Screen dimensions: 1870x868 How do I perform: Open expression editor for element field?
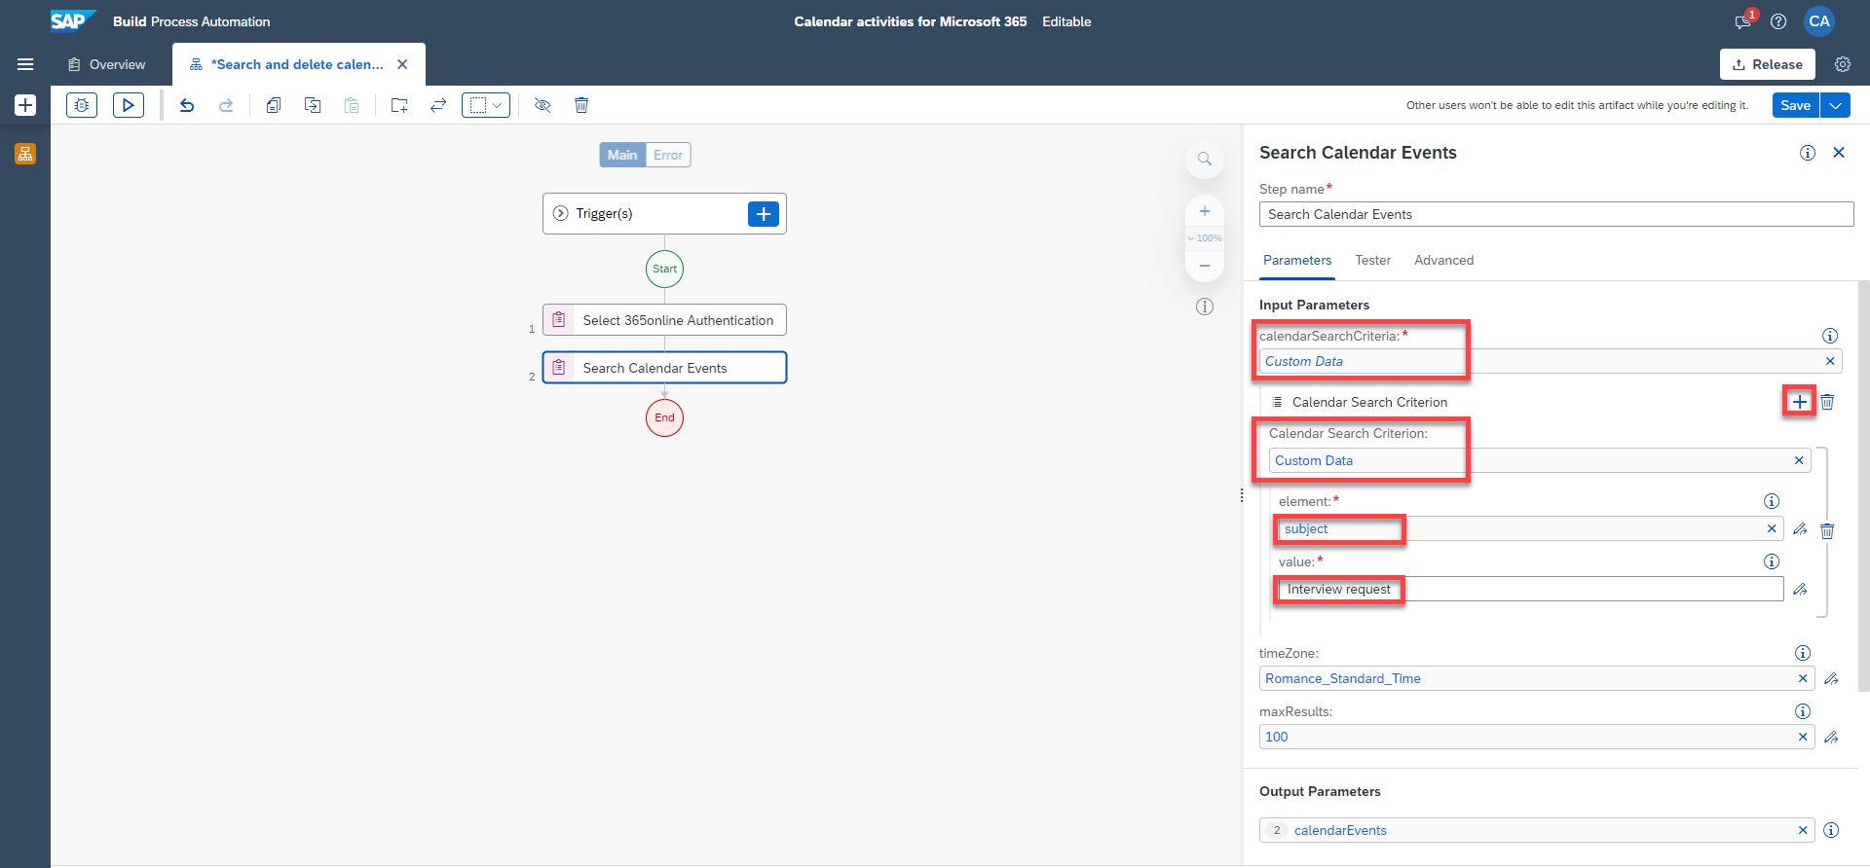(1800, 529)
